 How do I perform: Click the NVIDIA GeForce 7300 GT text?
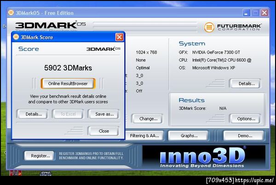pyautogui.click(x=216, y=52)
